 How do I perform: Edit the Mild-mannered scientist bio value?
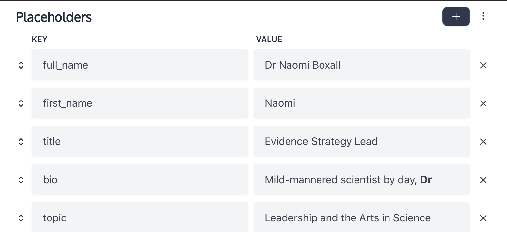tap(361, 180)
